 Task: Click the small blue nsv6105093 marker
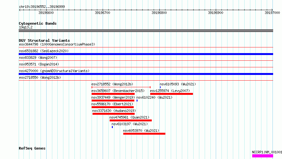coord(160,87)
